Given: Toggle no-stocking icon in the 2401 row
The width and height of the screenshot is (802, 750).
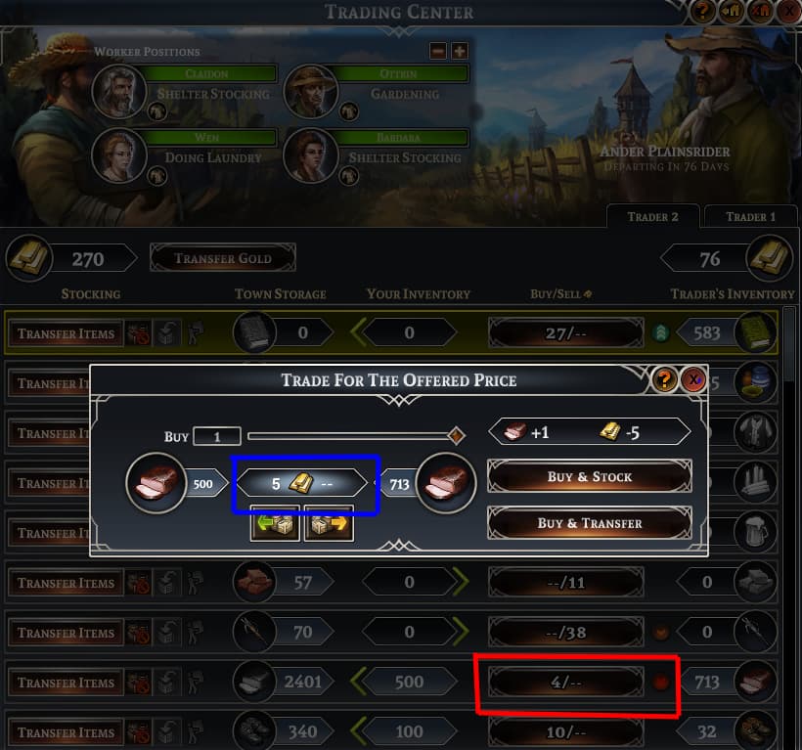Looking at the screenshot, I should point(139,683).
